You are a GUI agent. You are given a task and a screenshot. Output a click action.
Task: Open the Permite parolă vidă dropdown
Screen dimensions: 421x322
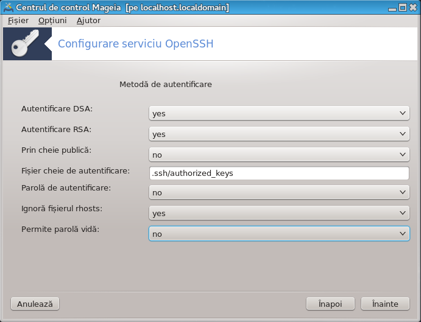279,234
